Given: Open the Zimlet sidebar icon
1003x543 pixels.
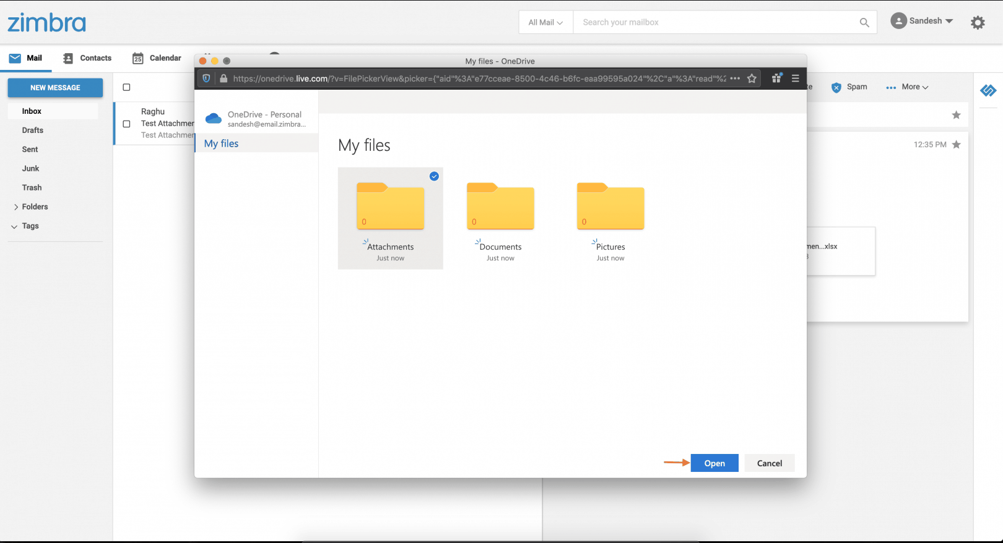Looking at the screenshot, I should (988, 91).
